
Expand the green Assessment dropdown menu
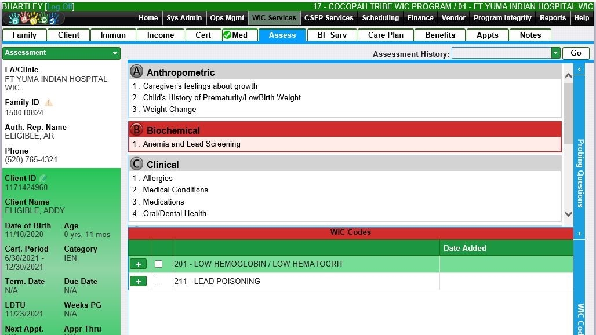115,53
